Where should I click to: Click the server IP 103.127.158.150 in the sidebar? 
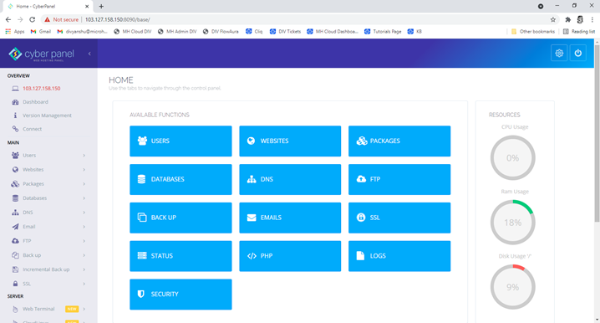(x=41, y=89)
